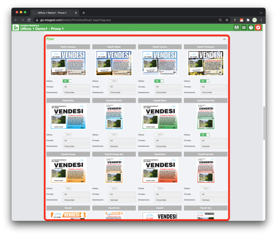
Task: Toggle Utilizza off for Flyer01 Inverno
Action: pos(159,81)
